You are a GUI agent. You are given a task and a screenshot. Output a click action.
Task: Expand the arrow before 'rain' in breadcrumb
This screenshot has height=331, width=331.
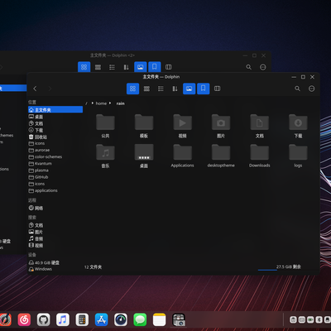click(x=110, y=103)
